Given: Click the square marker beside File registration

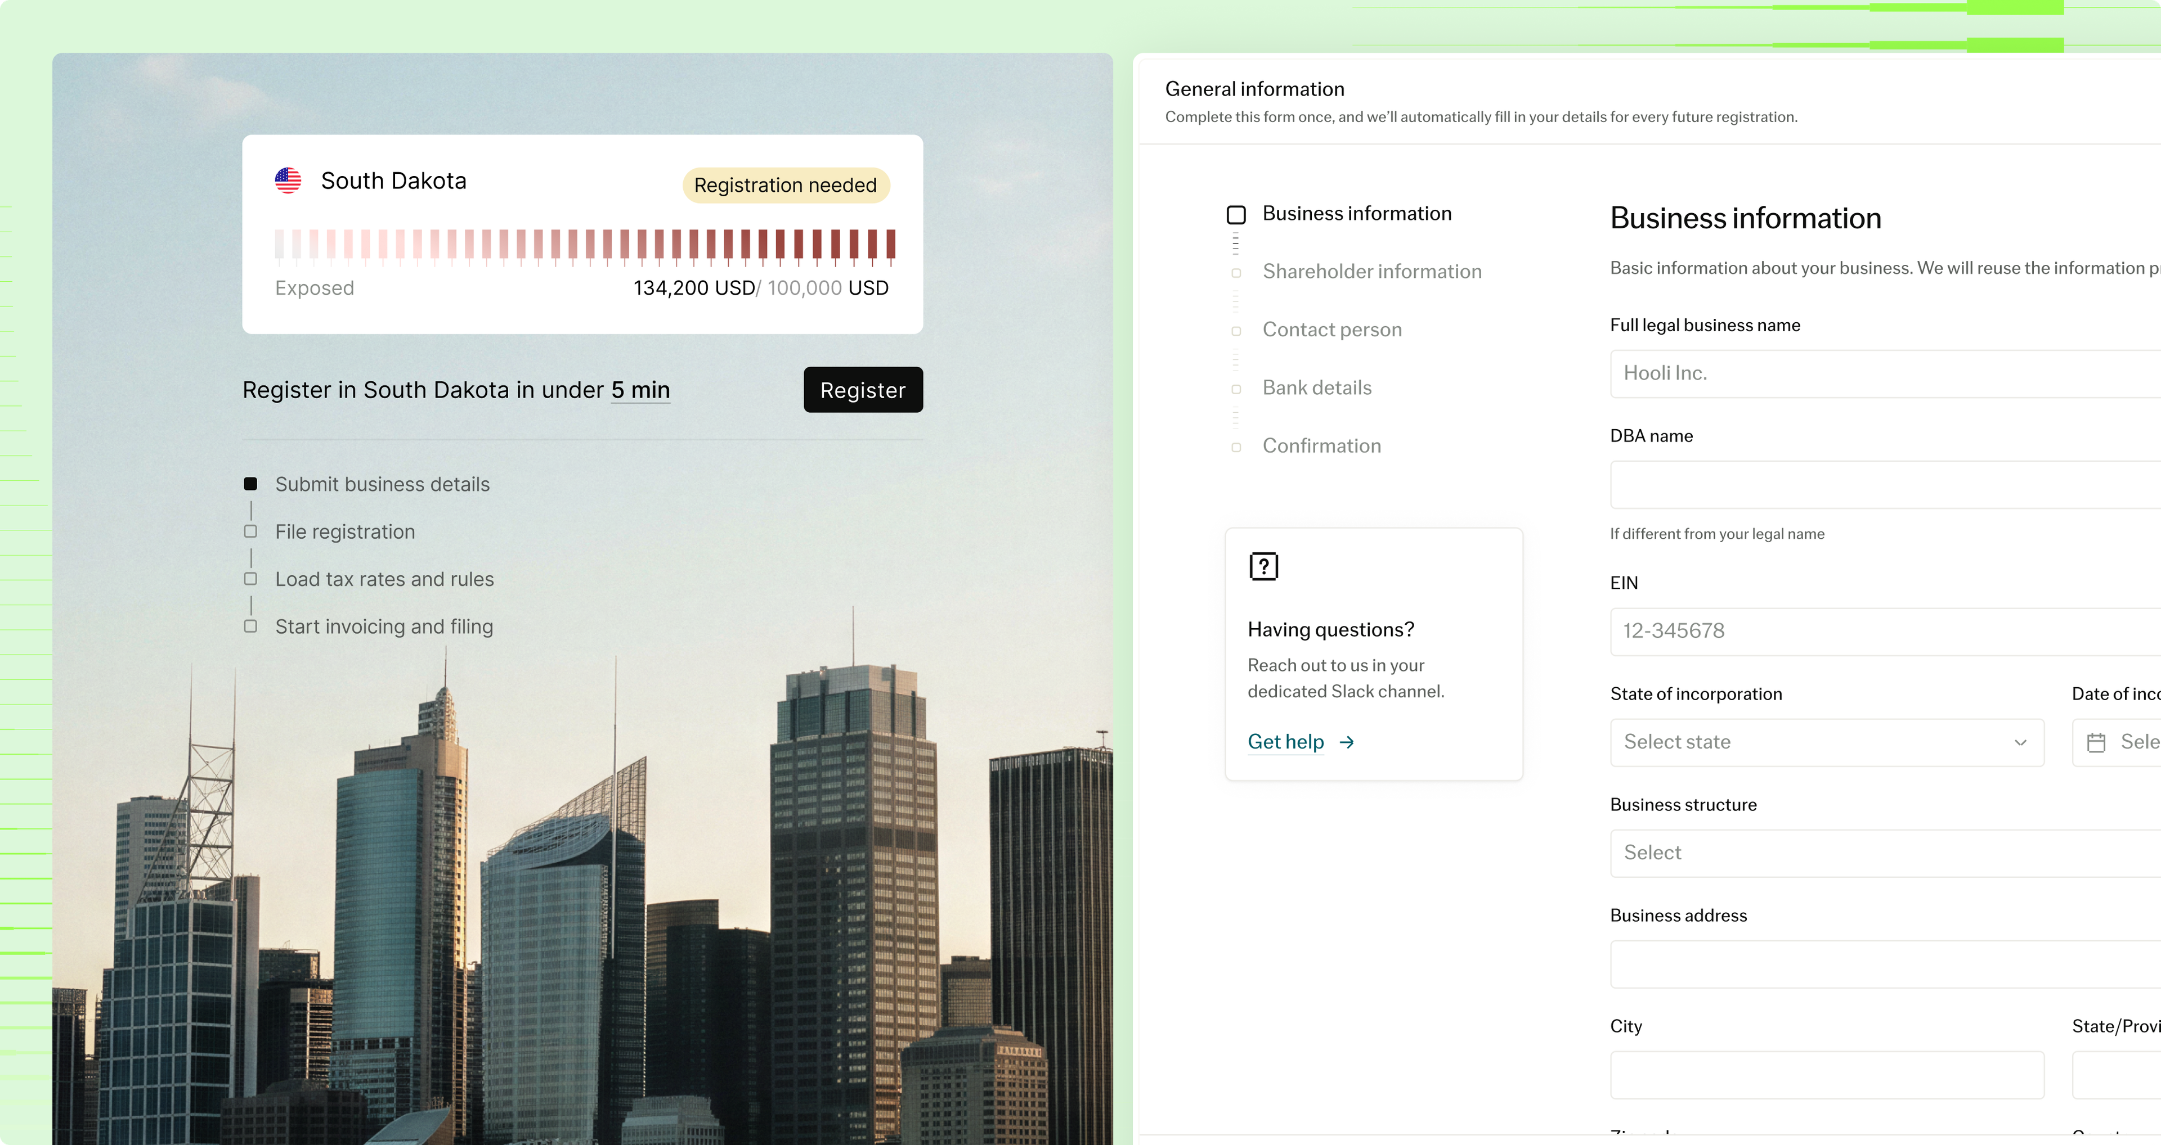Looking at the screenshot, I should coord(250,531).
